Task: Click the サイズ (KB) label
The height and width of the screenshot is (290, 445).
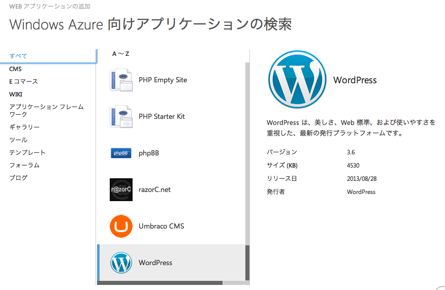Action: tap(282, 166)
